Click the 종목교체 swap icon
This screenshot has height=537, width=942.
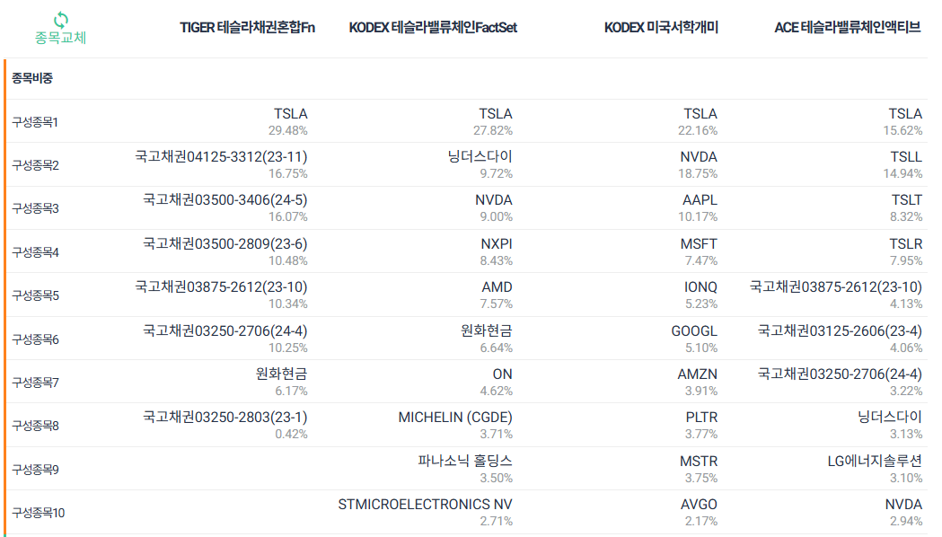61,20
